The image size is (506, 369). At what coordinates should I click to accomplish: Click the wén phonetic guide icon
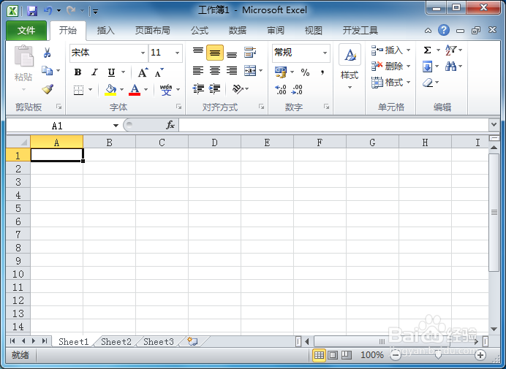tap(166, 90)
